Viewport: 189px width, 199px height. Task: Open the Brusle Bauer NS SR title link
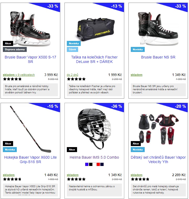158,57
